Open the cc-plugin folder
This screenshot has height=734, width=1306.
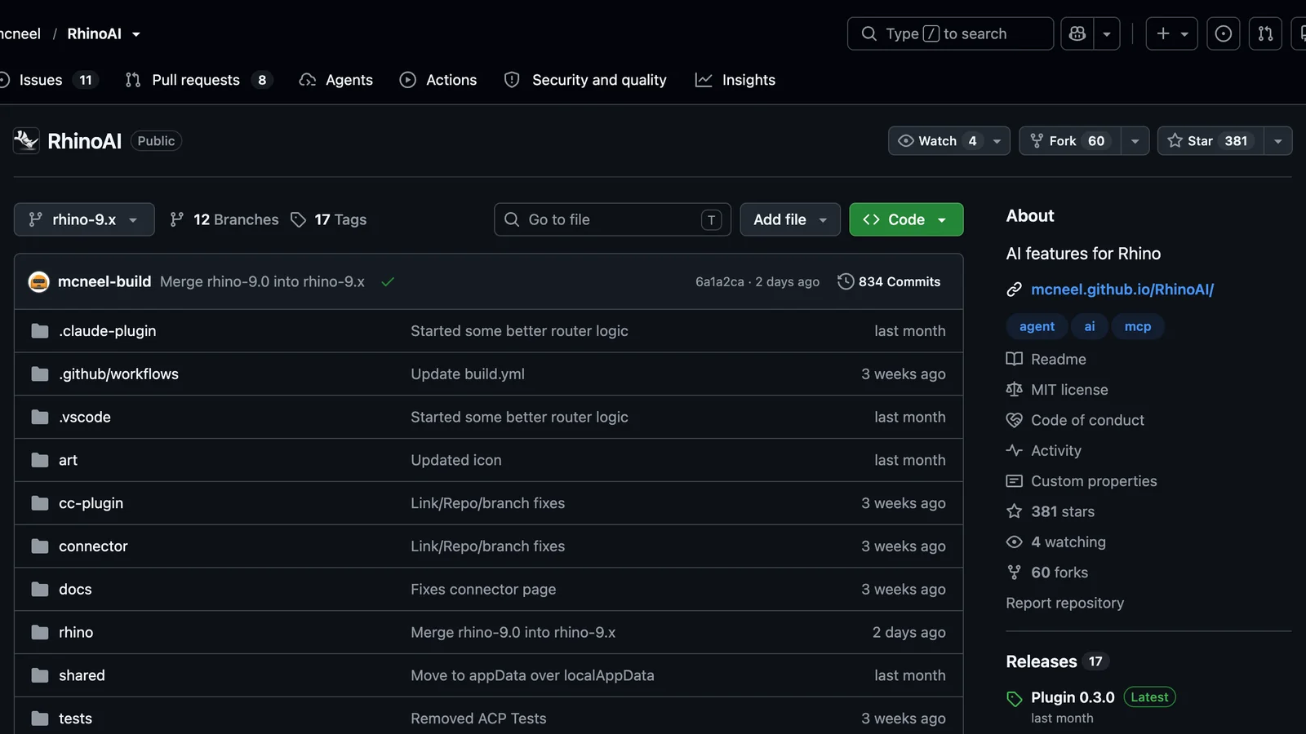(x=91, y=503)
